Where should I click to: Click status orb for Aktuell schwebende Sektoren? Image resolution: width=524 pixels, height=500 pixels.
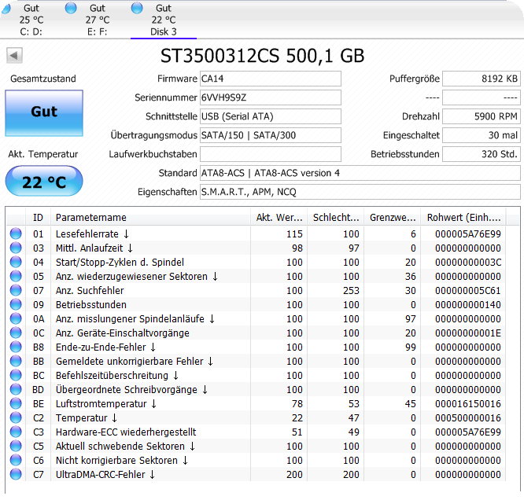tap(16, 447)
